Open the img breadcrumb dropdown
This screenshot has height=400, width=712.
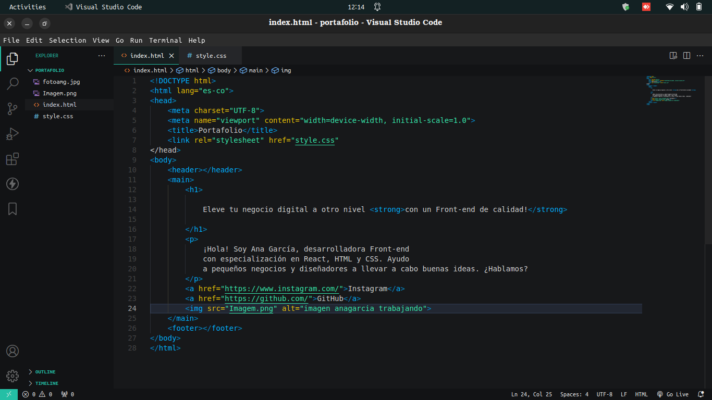click(x=281, y=70)
